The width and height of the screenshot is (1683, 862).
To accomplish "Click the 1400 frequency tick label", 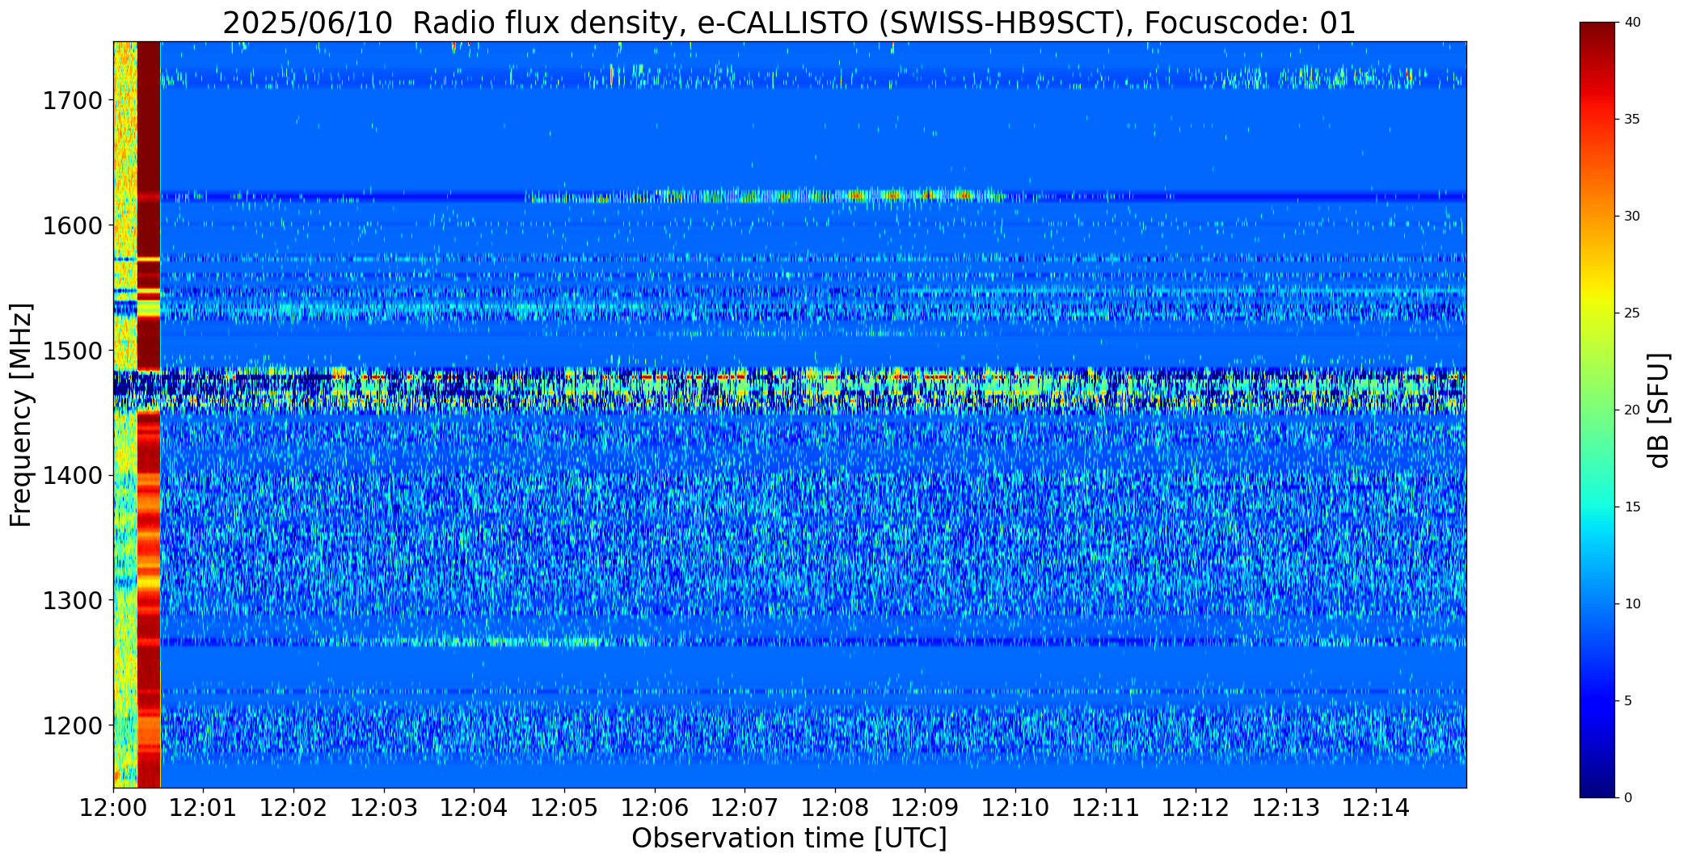I will tap(72, 476).
